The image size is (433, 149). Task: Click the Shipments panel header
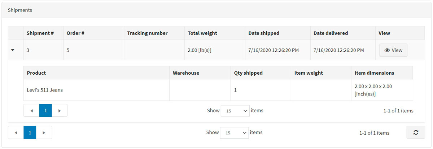coord(20,10)
